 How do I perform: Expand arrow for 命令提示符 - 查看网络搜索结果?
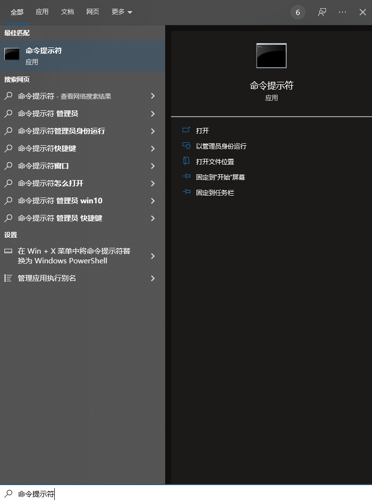point(153,96)
